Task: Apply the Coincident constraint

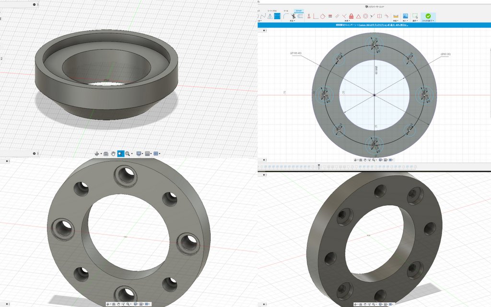Action: [x=316, y=16]
